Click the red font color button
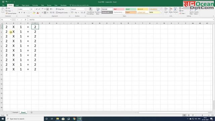 38,13
